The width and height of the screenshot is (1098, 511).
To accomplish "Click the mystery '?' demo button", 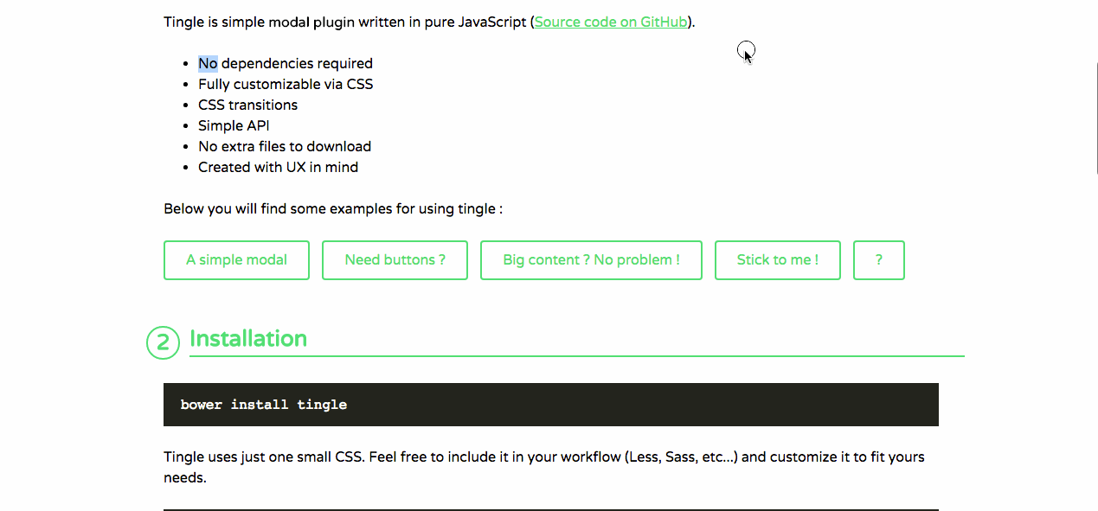I will click(x=878, y=259).
